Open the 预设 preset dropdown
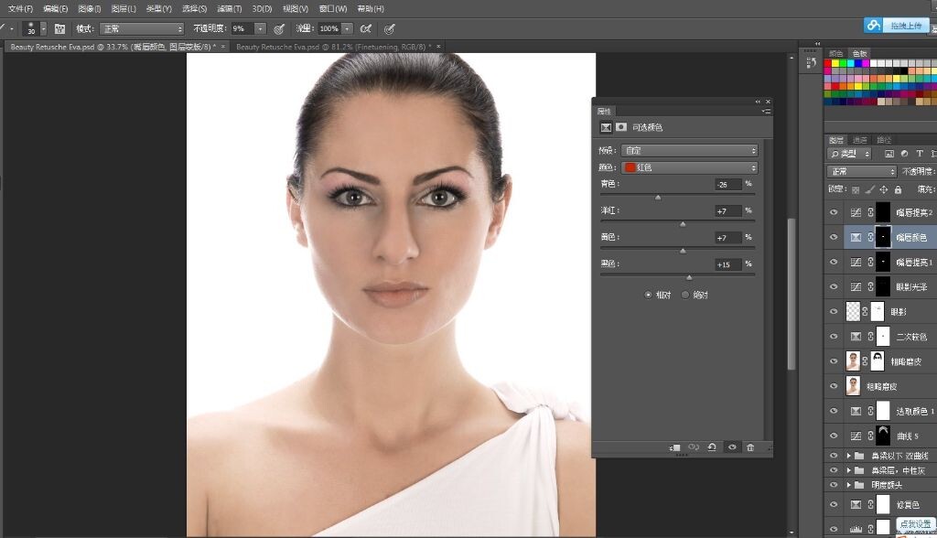937x538 pixels. click(x=690, y=151)
